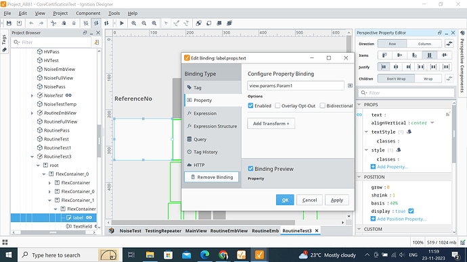Screen dimensions: 467x262
Task: Collapse the RoutineTest3 view node
Action: point(32,157)
